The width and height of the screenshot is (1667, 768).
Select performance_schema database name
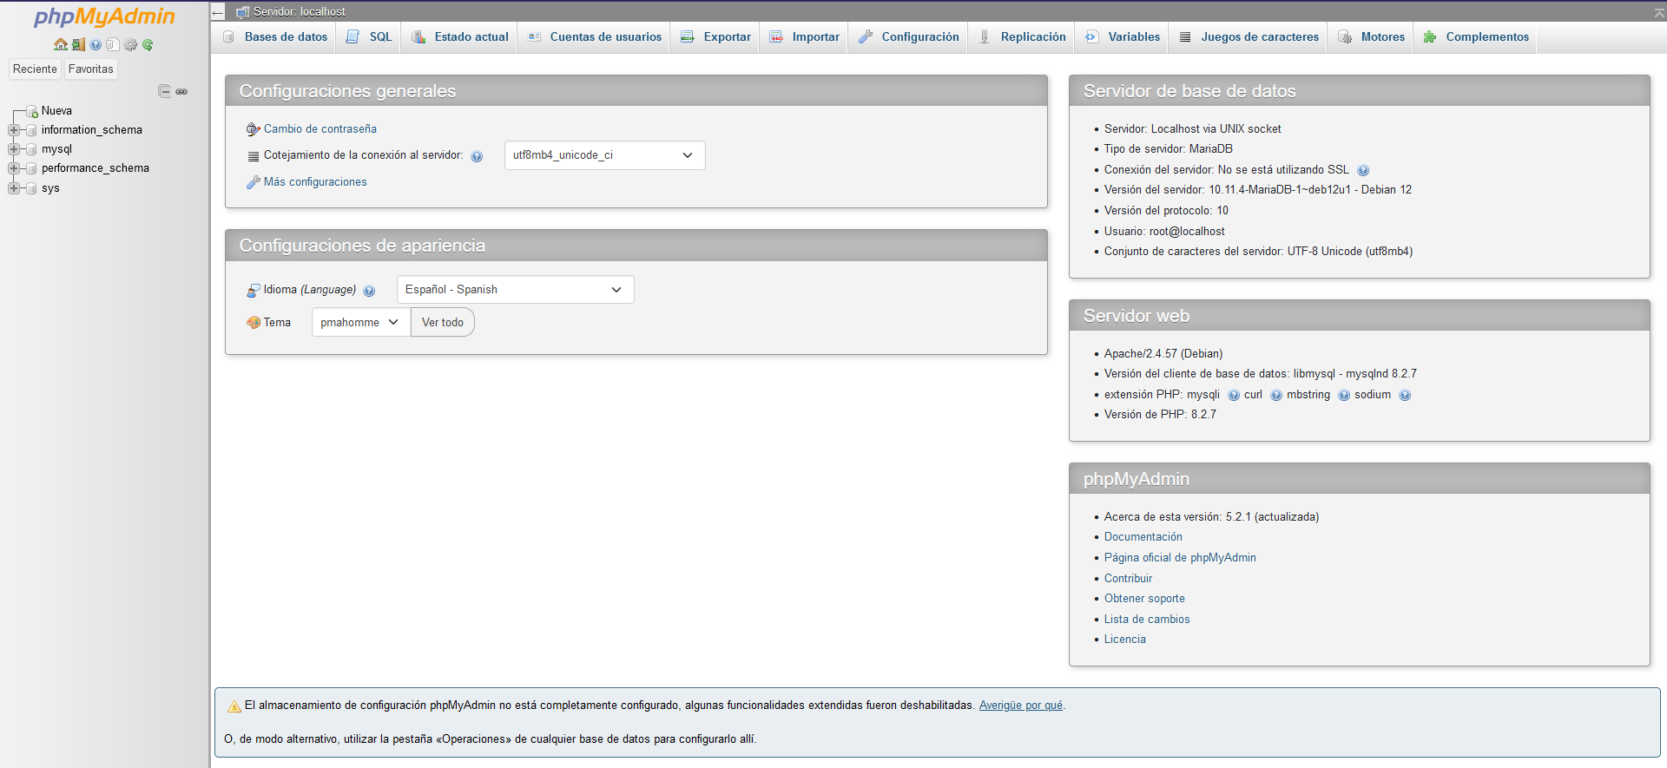point(96,168)
